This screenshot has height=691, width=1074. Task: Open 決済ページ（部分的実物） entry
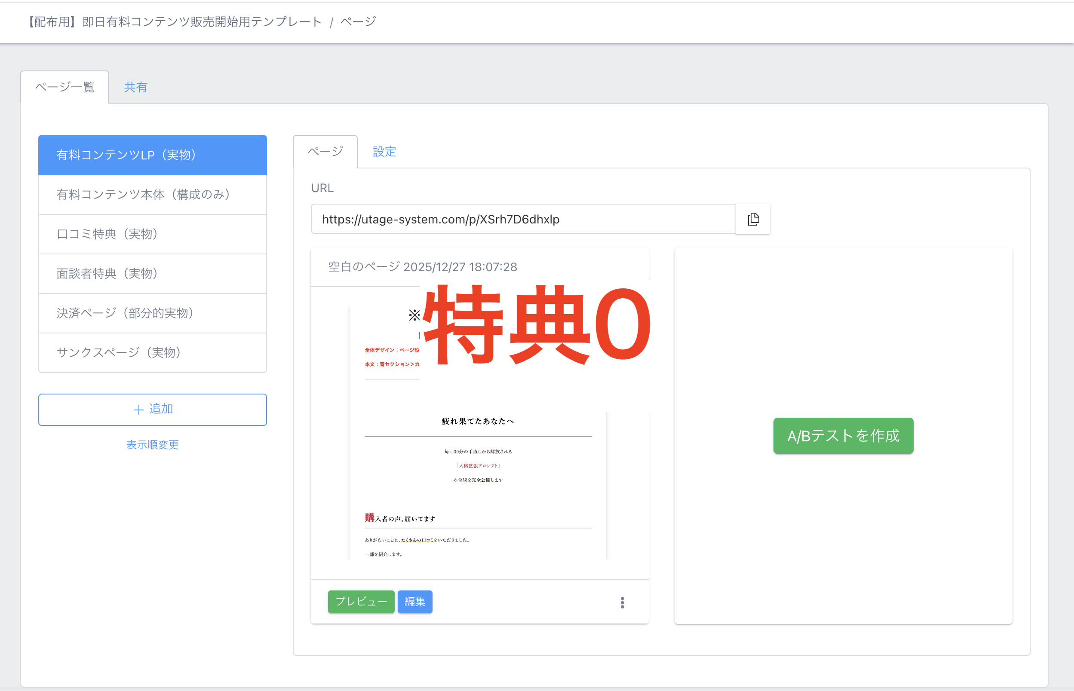153,313
